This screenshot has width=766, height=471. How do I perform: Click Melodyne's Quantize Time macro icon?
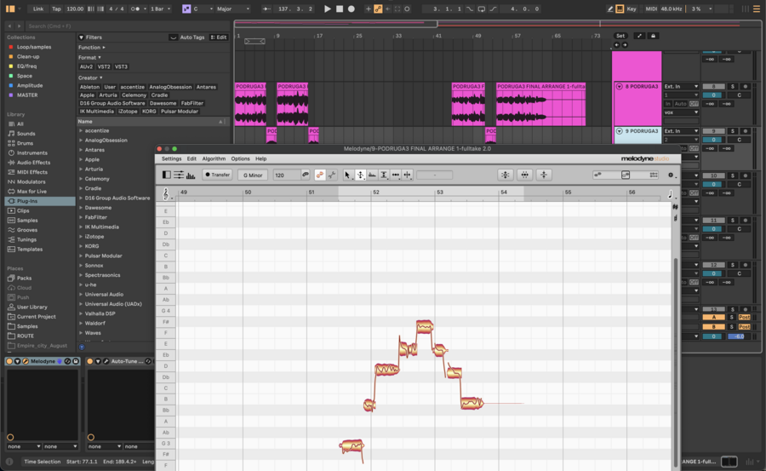point(524,175)
